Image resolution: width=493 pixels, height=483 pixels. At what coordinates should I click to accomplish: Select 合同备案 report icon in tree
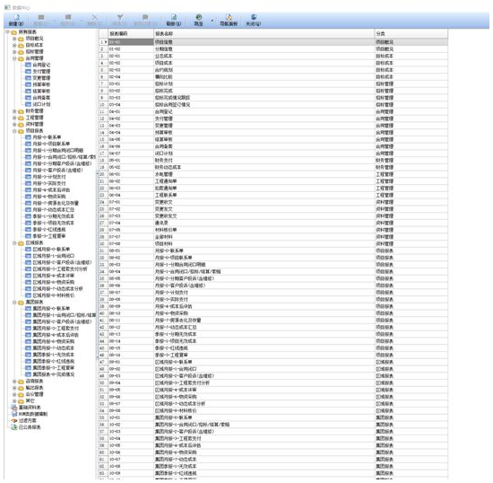[x=28, y=98]
